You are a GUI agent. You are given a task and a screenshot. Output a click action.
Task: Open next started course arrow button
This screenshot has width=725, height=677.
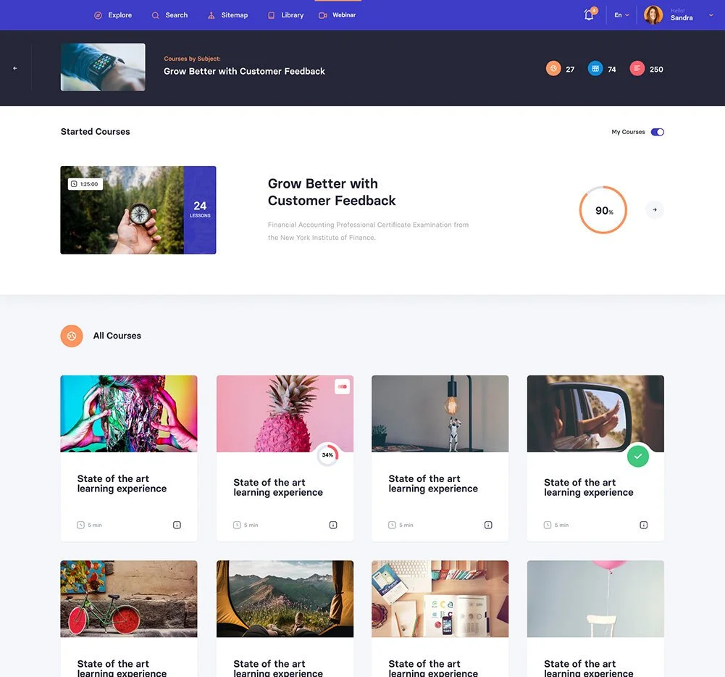pos(655,210)
